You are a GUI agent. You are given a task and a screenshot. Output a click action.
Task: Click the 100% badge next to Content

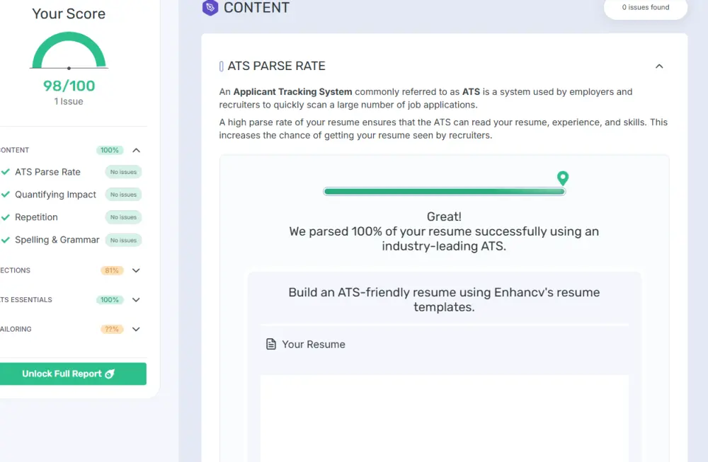[x=110, y=150]
